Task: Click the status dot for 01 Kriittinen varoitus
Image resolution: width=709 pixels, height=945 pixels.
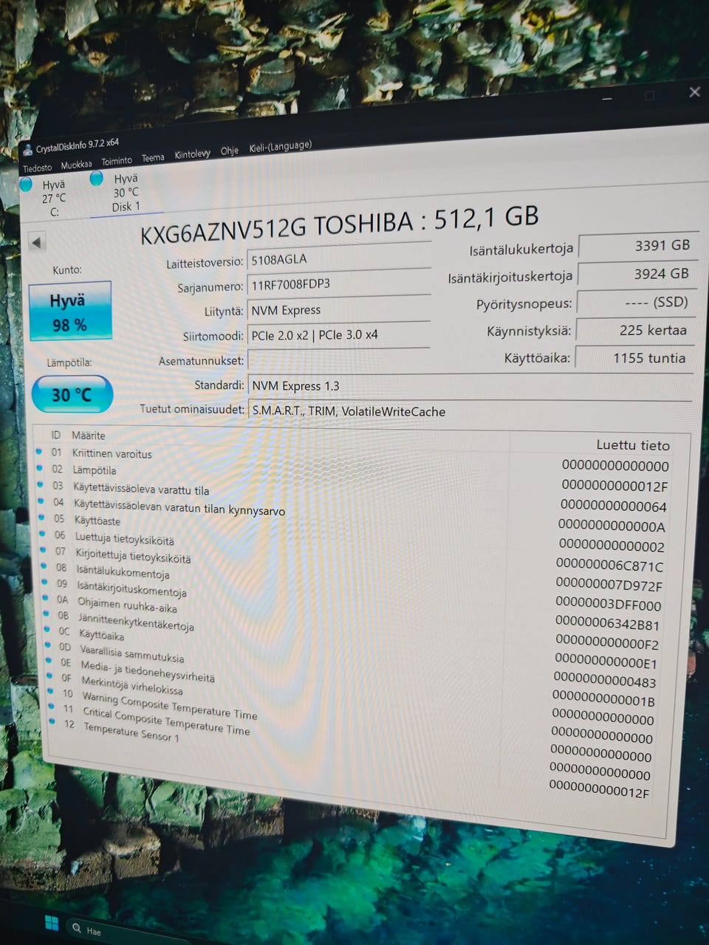Action: pos(39,450)
